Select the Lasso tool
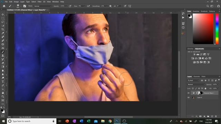 click(x=3, y=22)
